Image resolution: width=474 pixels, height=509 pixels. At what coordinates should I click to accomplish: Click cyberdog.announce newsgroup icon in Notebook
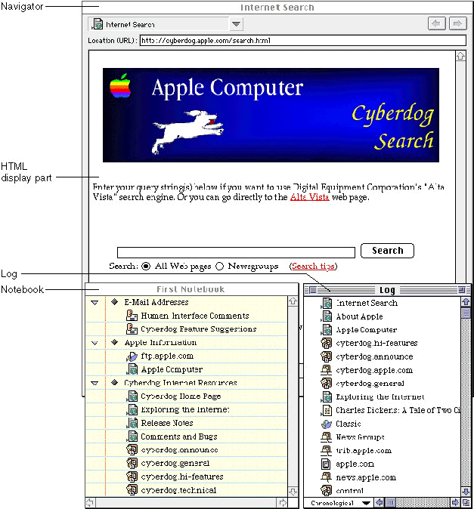tap(132, 449)
